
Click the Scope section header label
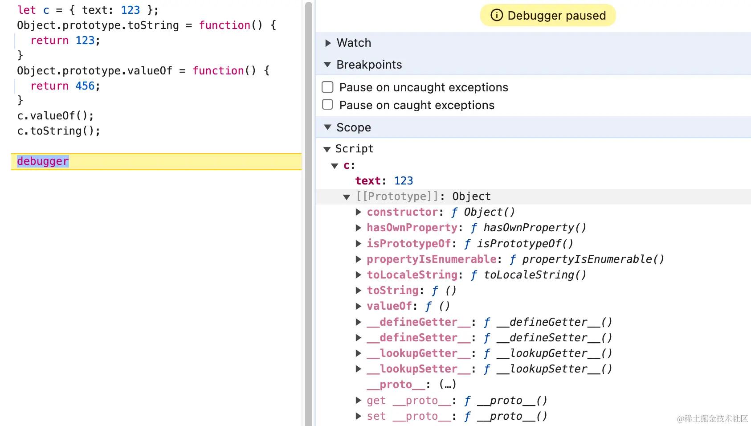click(x=354, y=127)
